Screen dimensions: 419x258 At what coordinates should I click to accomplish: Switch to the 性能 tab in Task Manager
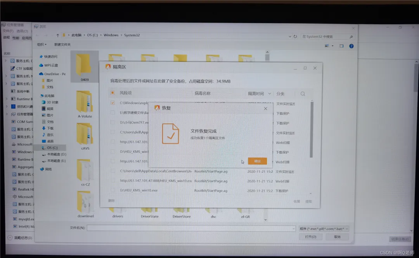16,38
